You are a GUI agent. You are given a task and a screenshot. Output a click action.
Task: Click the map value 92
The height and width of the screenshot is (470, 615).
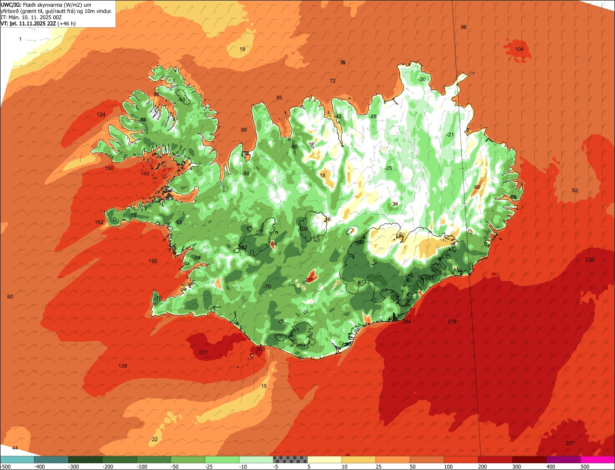[575, 190]
